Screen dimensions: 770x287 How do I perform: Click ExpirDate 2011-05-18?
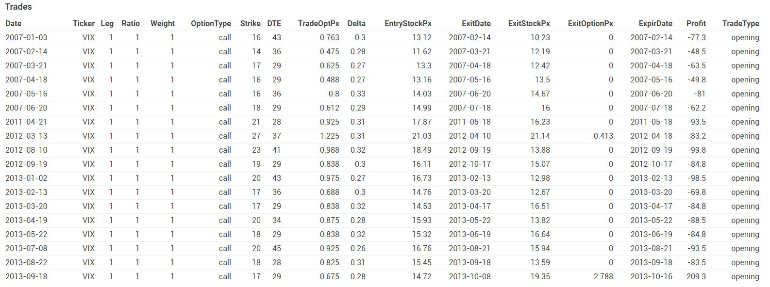point(652,122)
